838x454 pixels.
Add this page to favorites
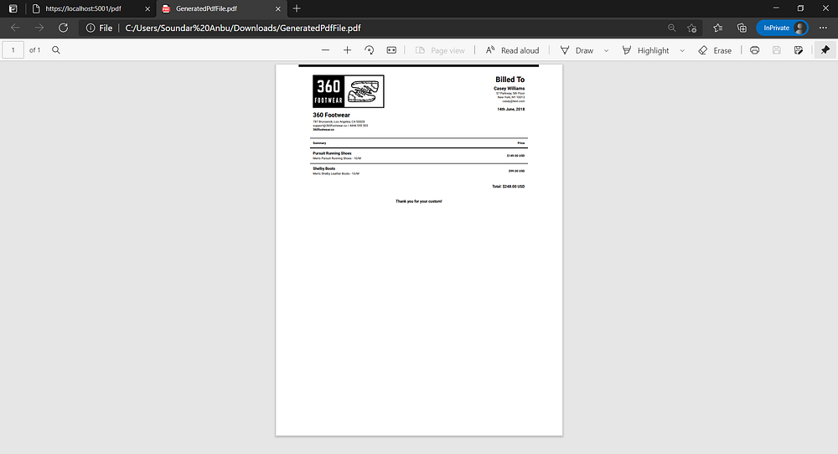click(x=691, y=28)
